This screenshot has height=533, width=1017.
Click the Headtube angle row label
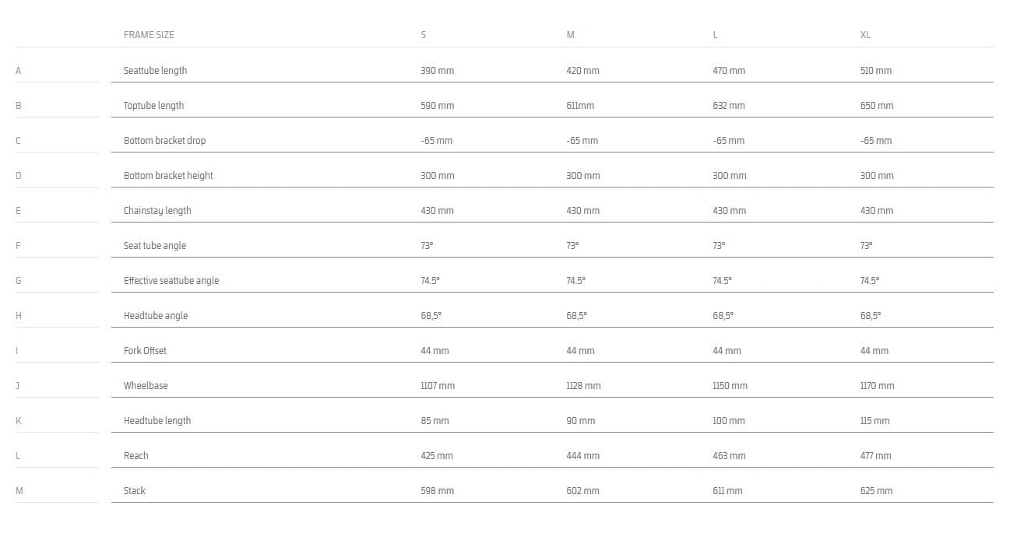[x=156, y=315]
